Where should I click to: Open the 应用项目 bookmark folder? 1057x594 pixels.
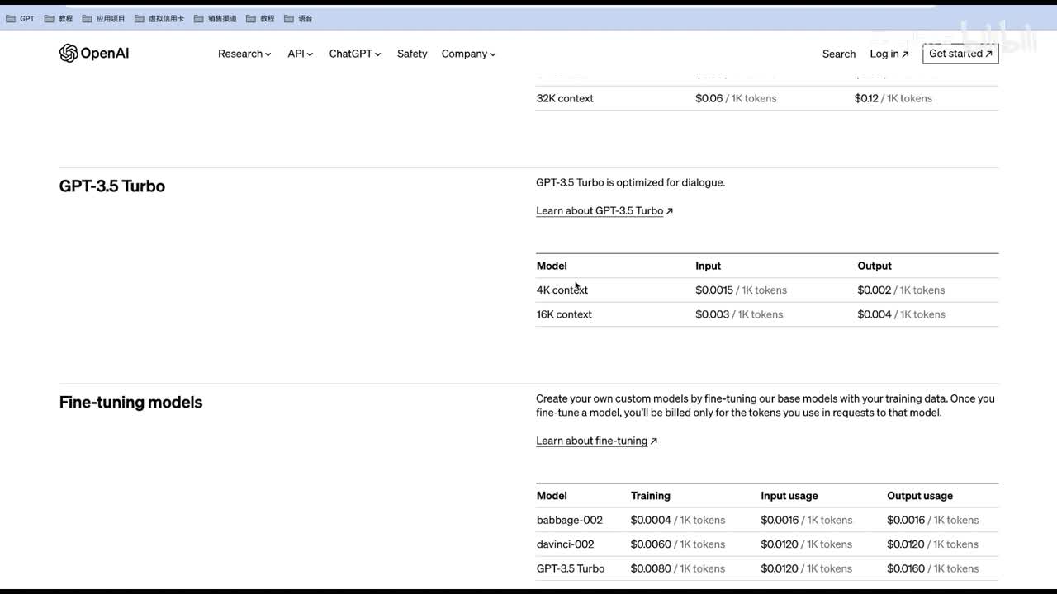104,18
